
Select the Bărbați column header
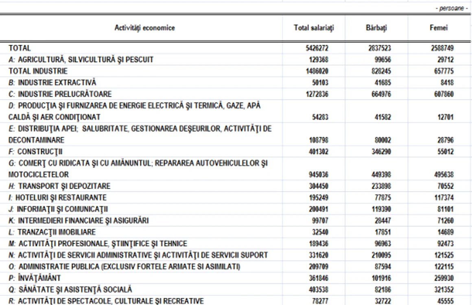[376, 28]
